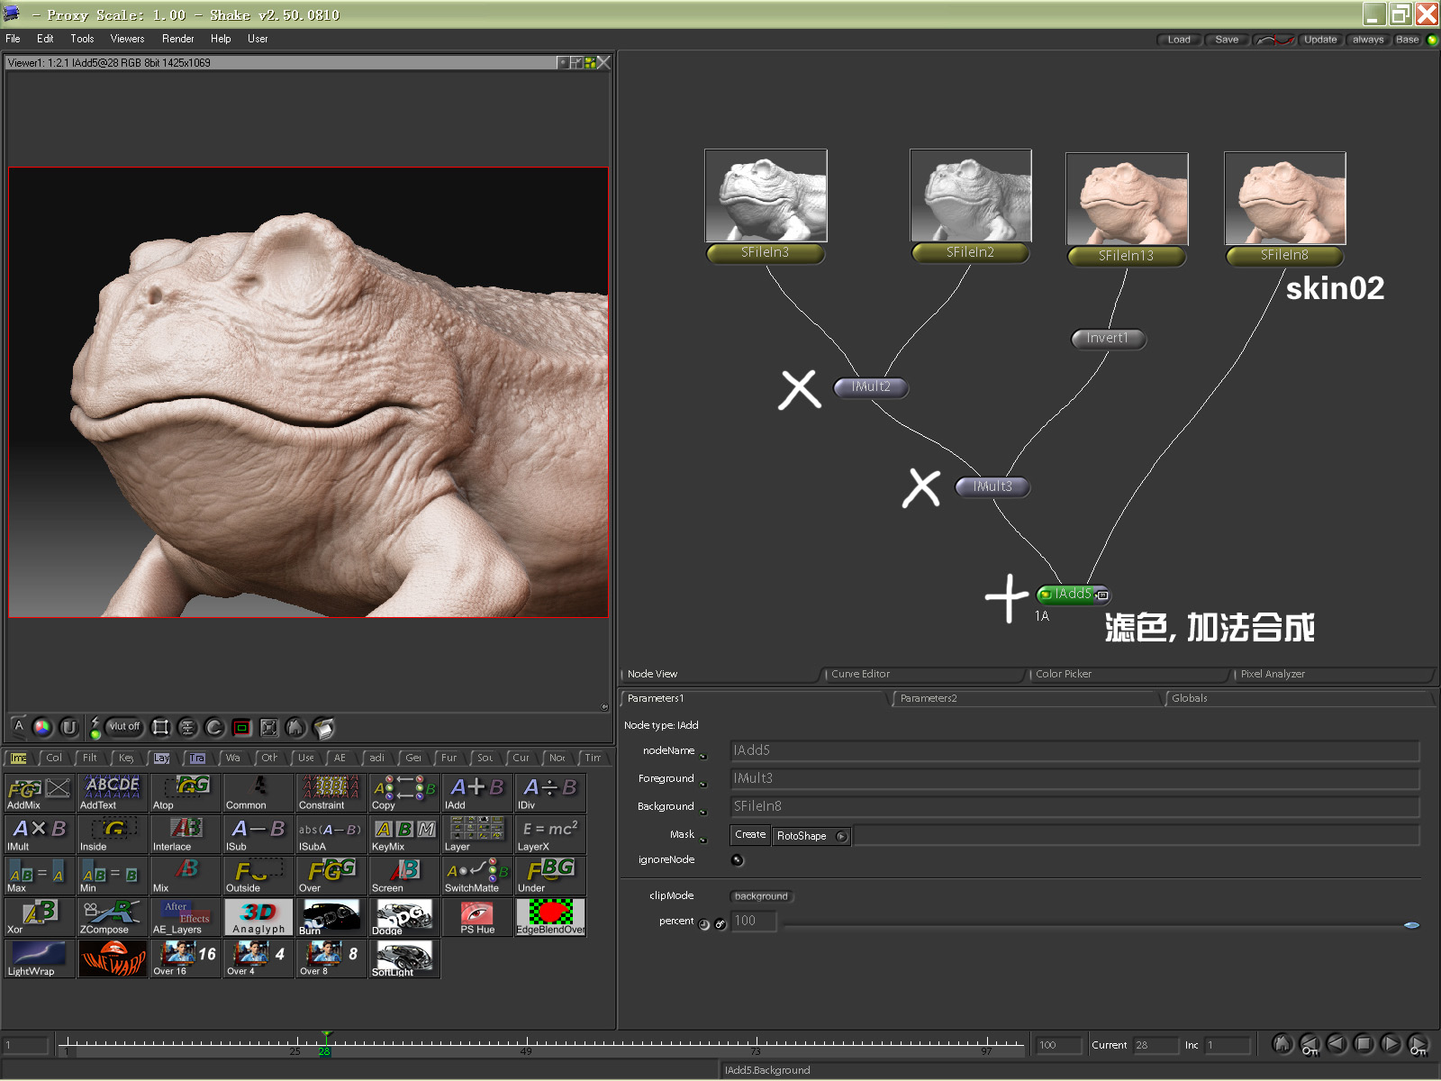Switch to the Parameters2 tab
The width and height of the screenshot is (1441, 1081).
[1025, 698]
